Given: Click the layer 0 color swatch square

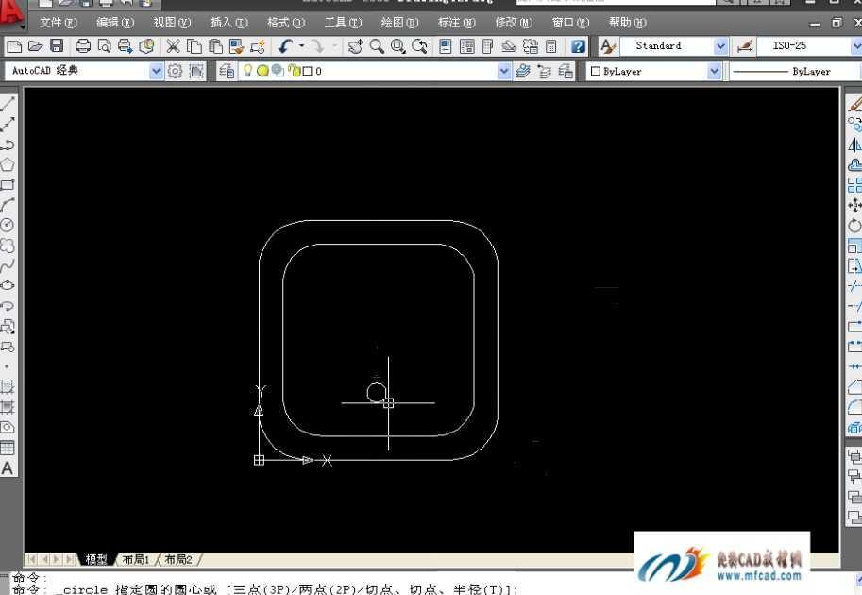Looking at the screenshot, I should click(x=307, y=71).
